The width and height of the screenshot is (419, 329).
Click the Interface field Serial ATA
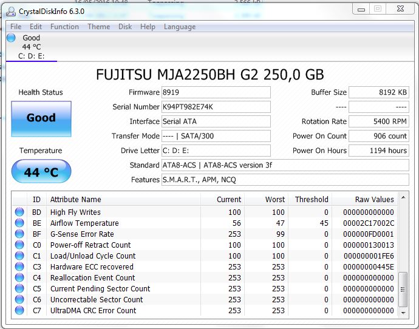tap(216, 121)
